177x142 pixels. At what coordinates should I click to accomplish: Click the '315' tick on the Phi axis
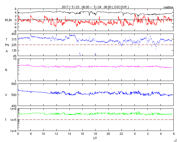click(14, 39)
